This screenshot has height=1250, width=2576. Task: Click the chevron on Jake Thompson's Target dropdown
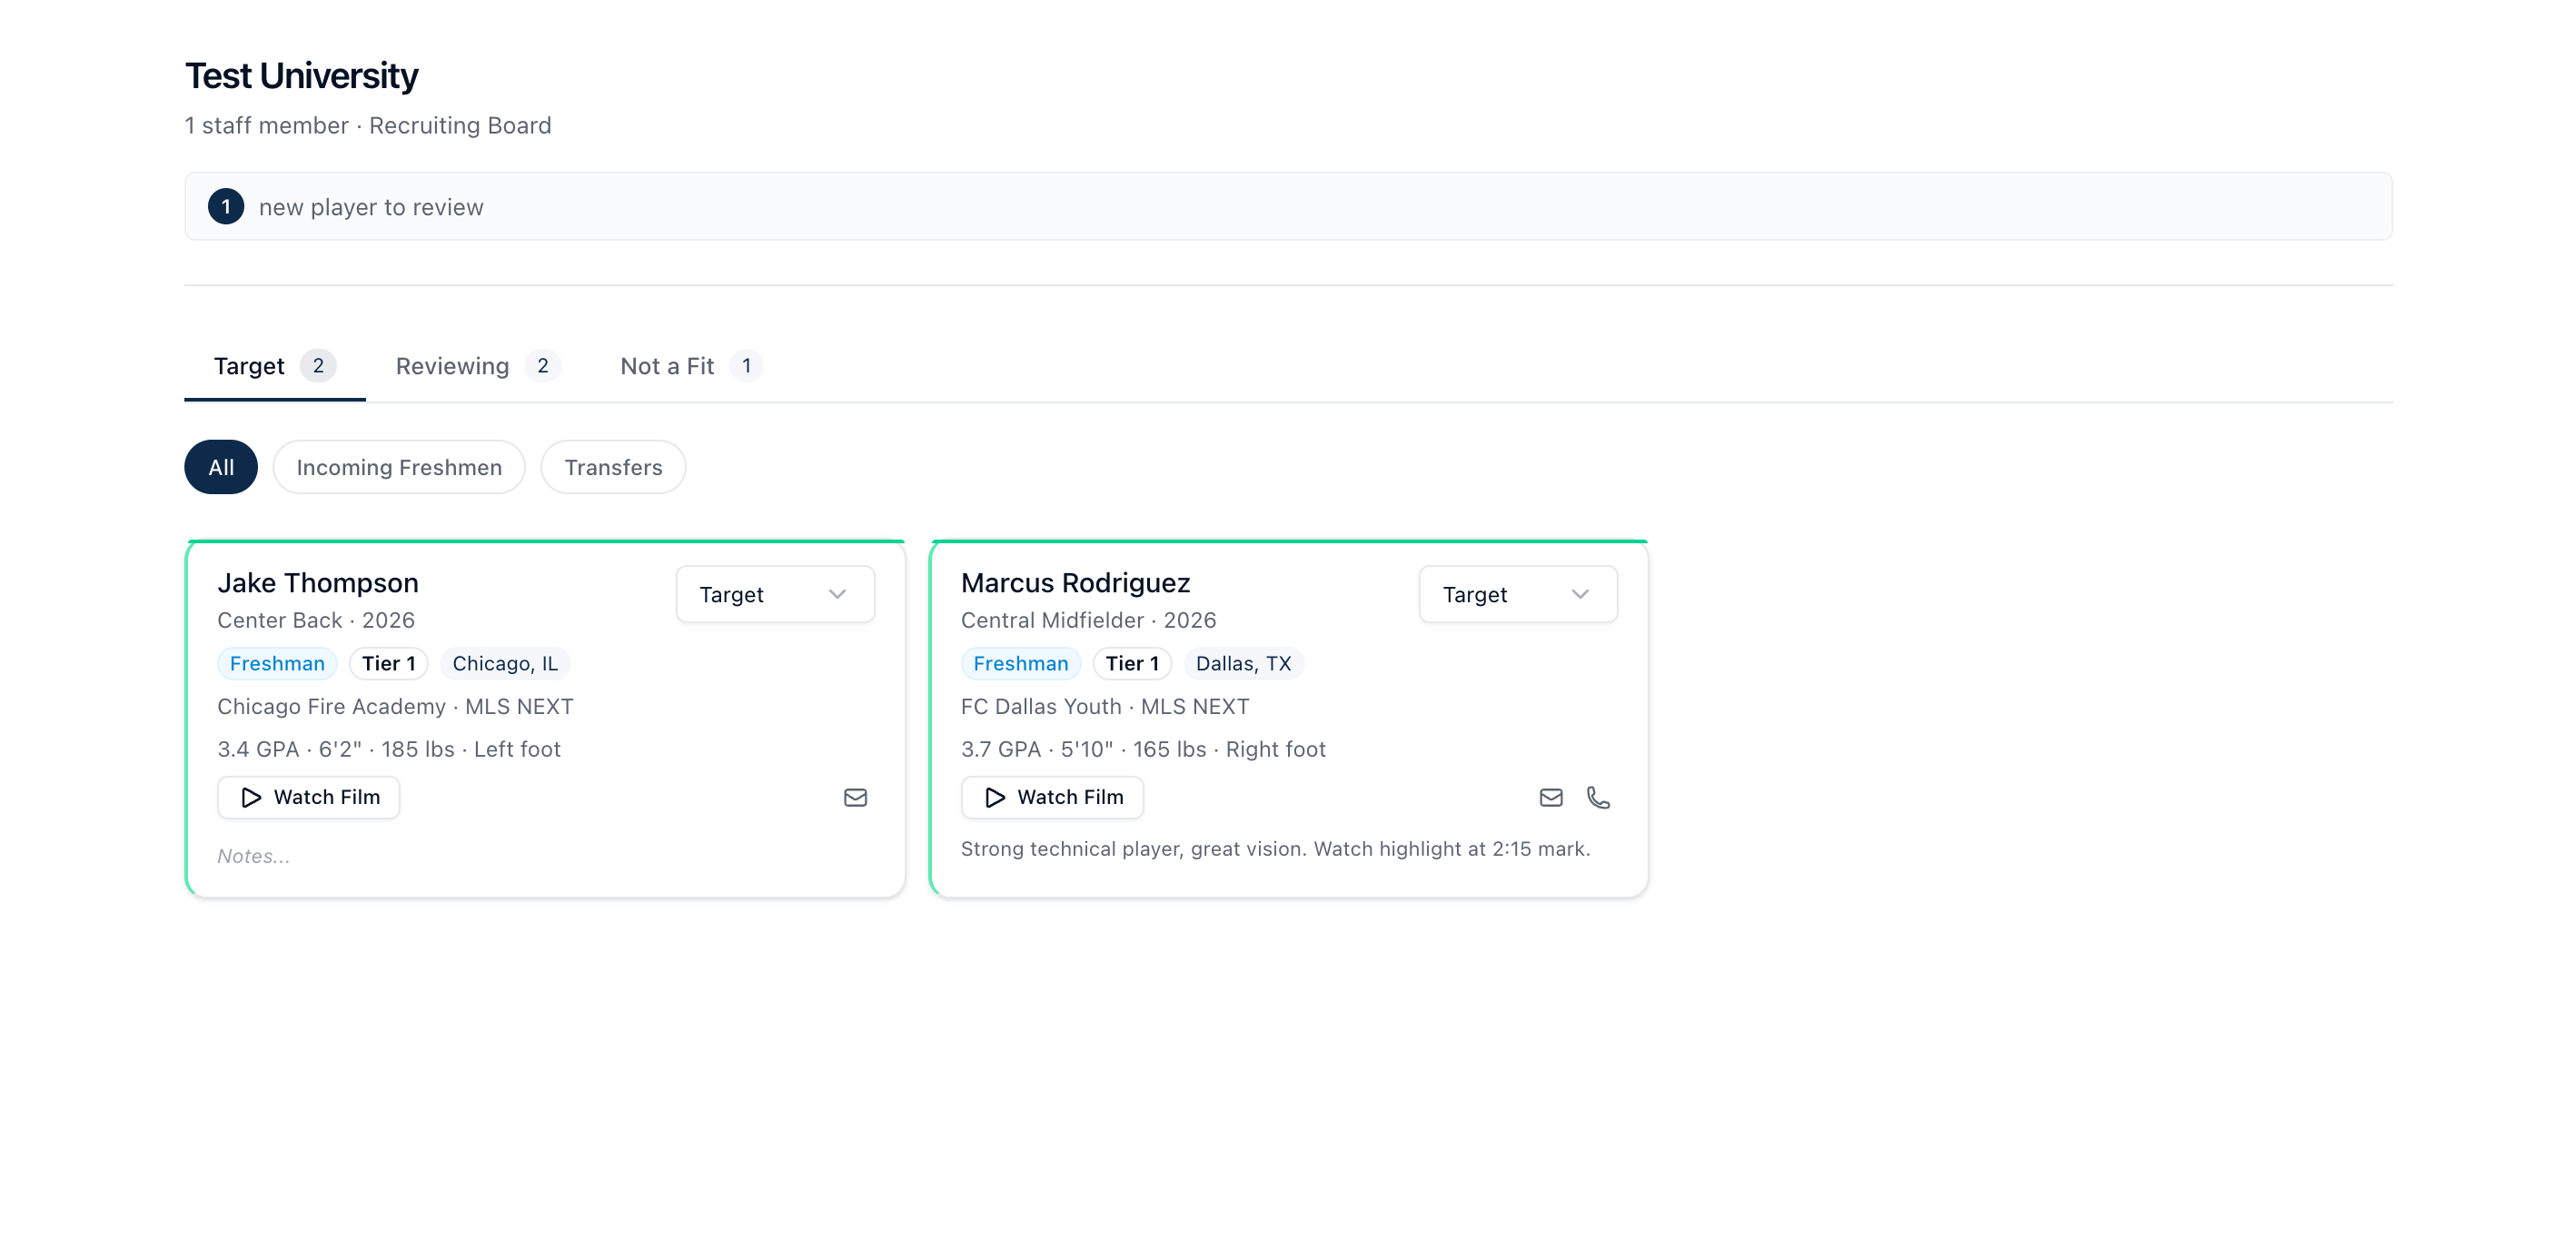pyautogui.click(x=838, y=593)
